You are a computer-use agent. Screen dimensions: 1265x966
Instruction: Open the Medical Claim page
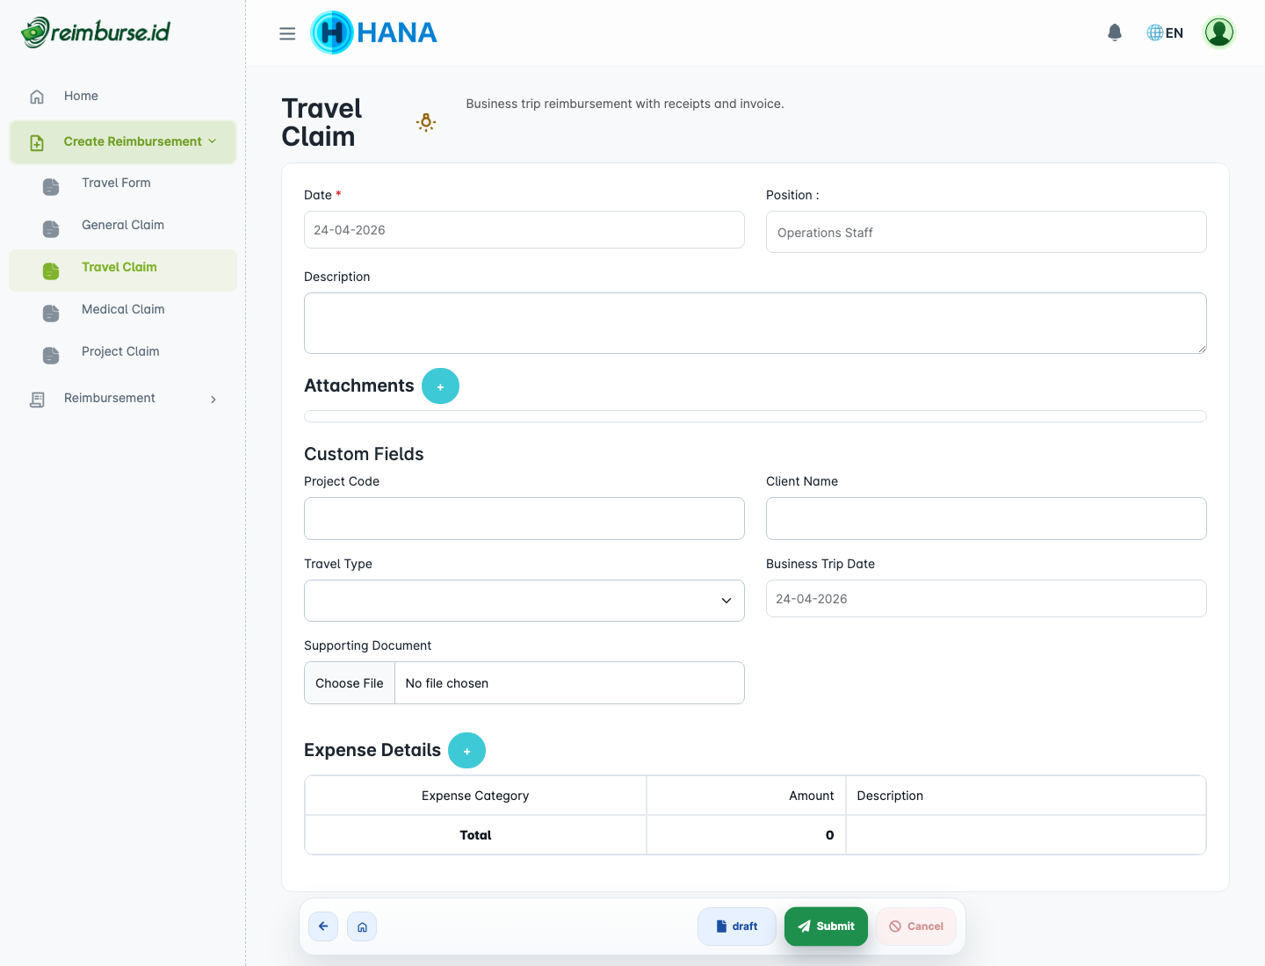[x=123, y=309]
